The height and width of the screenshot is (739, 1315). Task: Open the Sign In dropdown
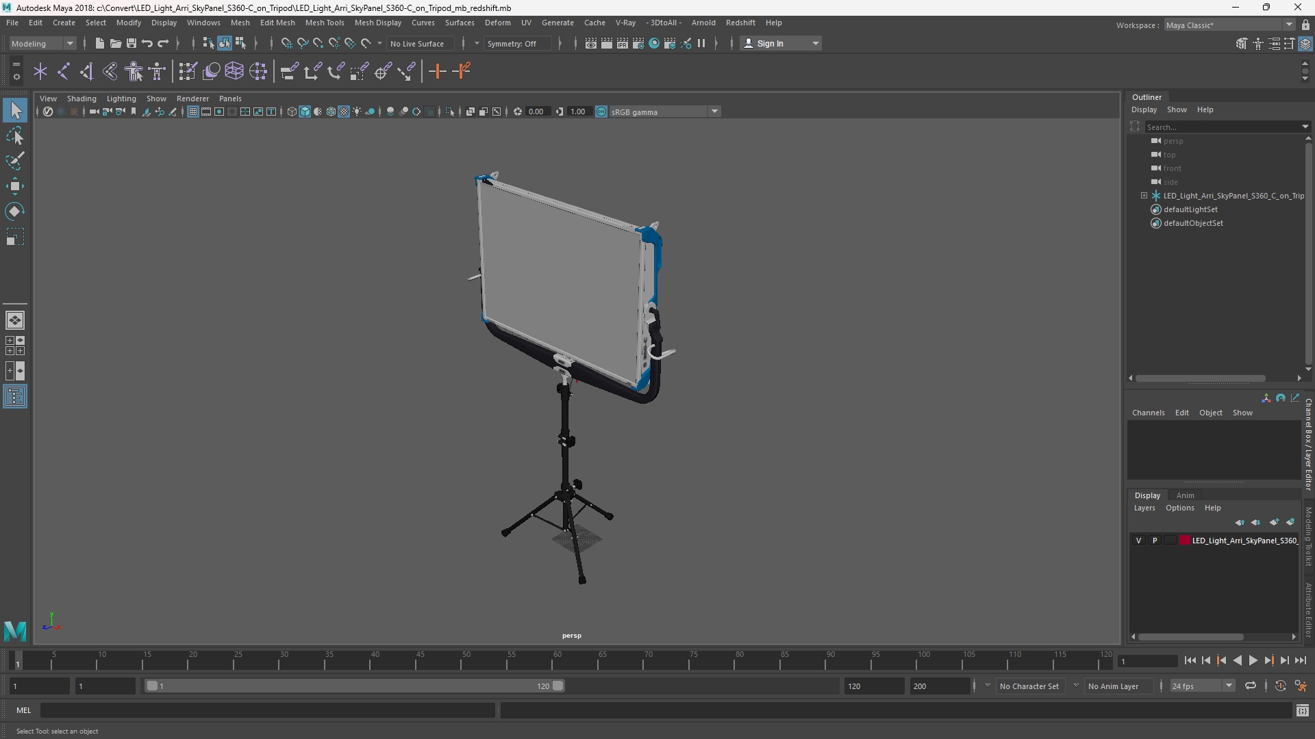(x=781, y=43)
